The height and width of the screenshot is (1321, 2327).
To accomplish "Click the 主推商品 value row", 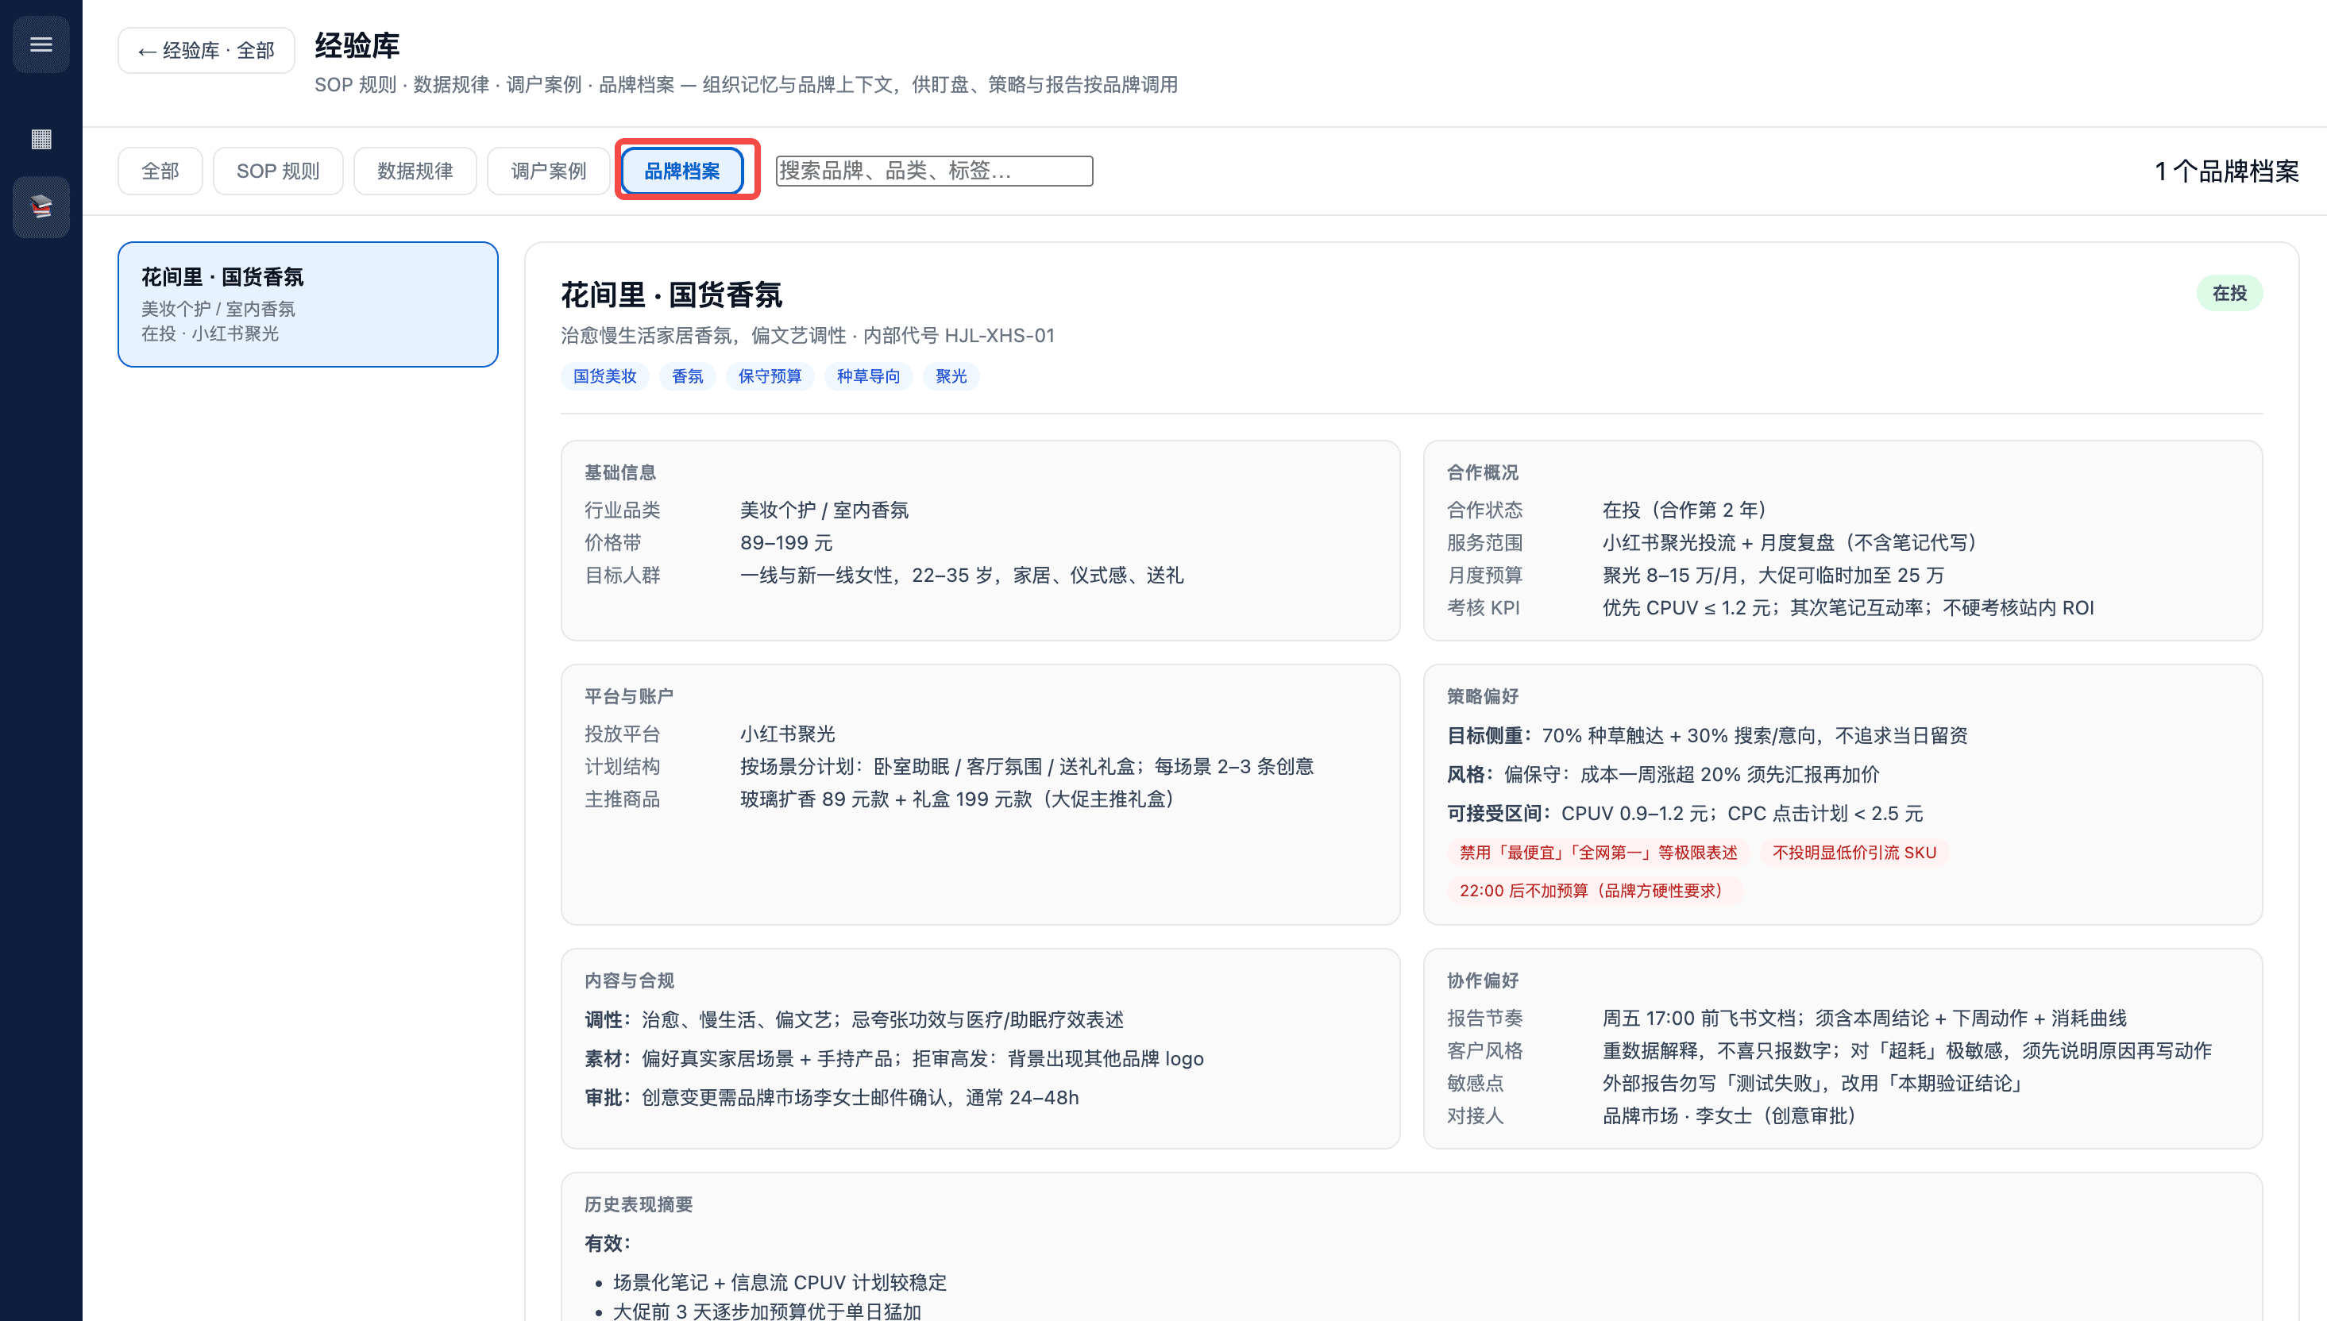I will click(x=960, y=799).
